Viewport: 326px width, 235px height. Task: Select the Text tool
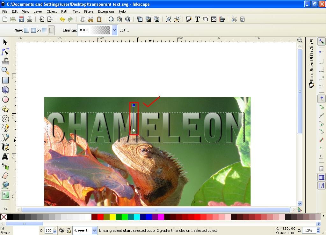(5, 156)
